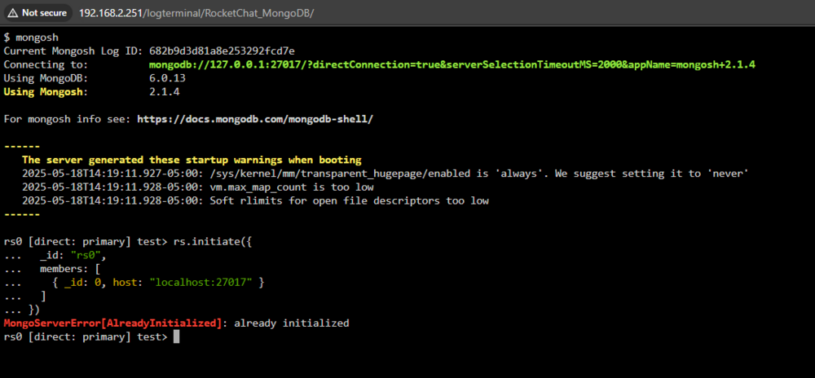Click the 'Connecting to:' label
The height and width of the screenshot is (378, 815).
click(46, 65)
